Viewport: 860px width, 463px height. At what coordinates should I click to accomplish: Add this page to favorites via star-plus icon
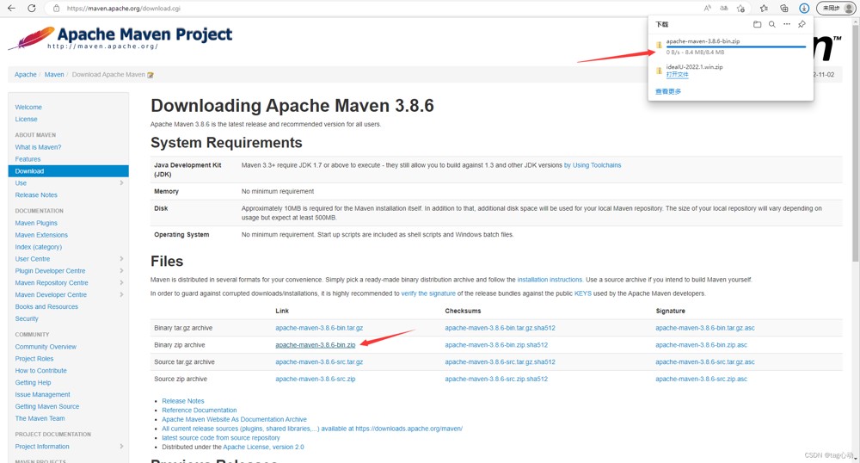[x=741, y=9]
